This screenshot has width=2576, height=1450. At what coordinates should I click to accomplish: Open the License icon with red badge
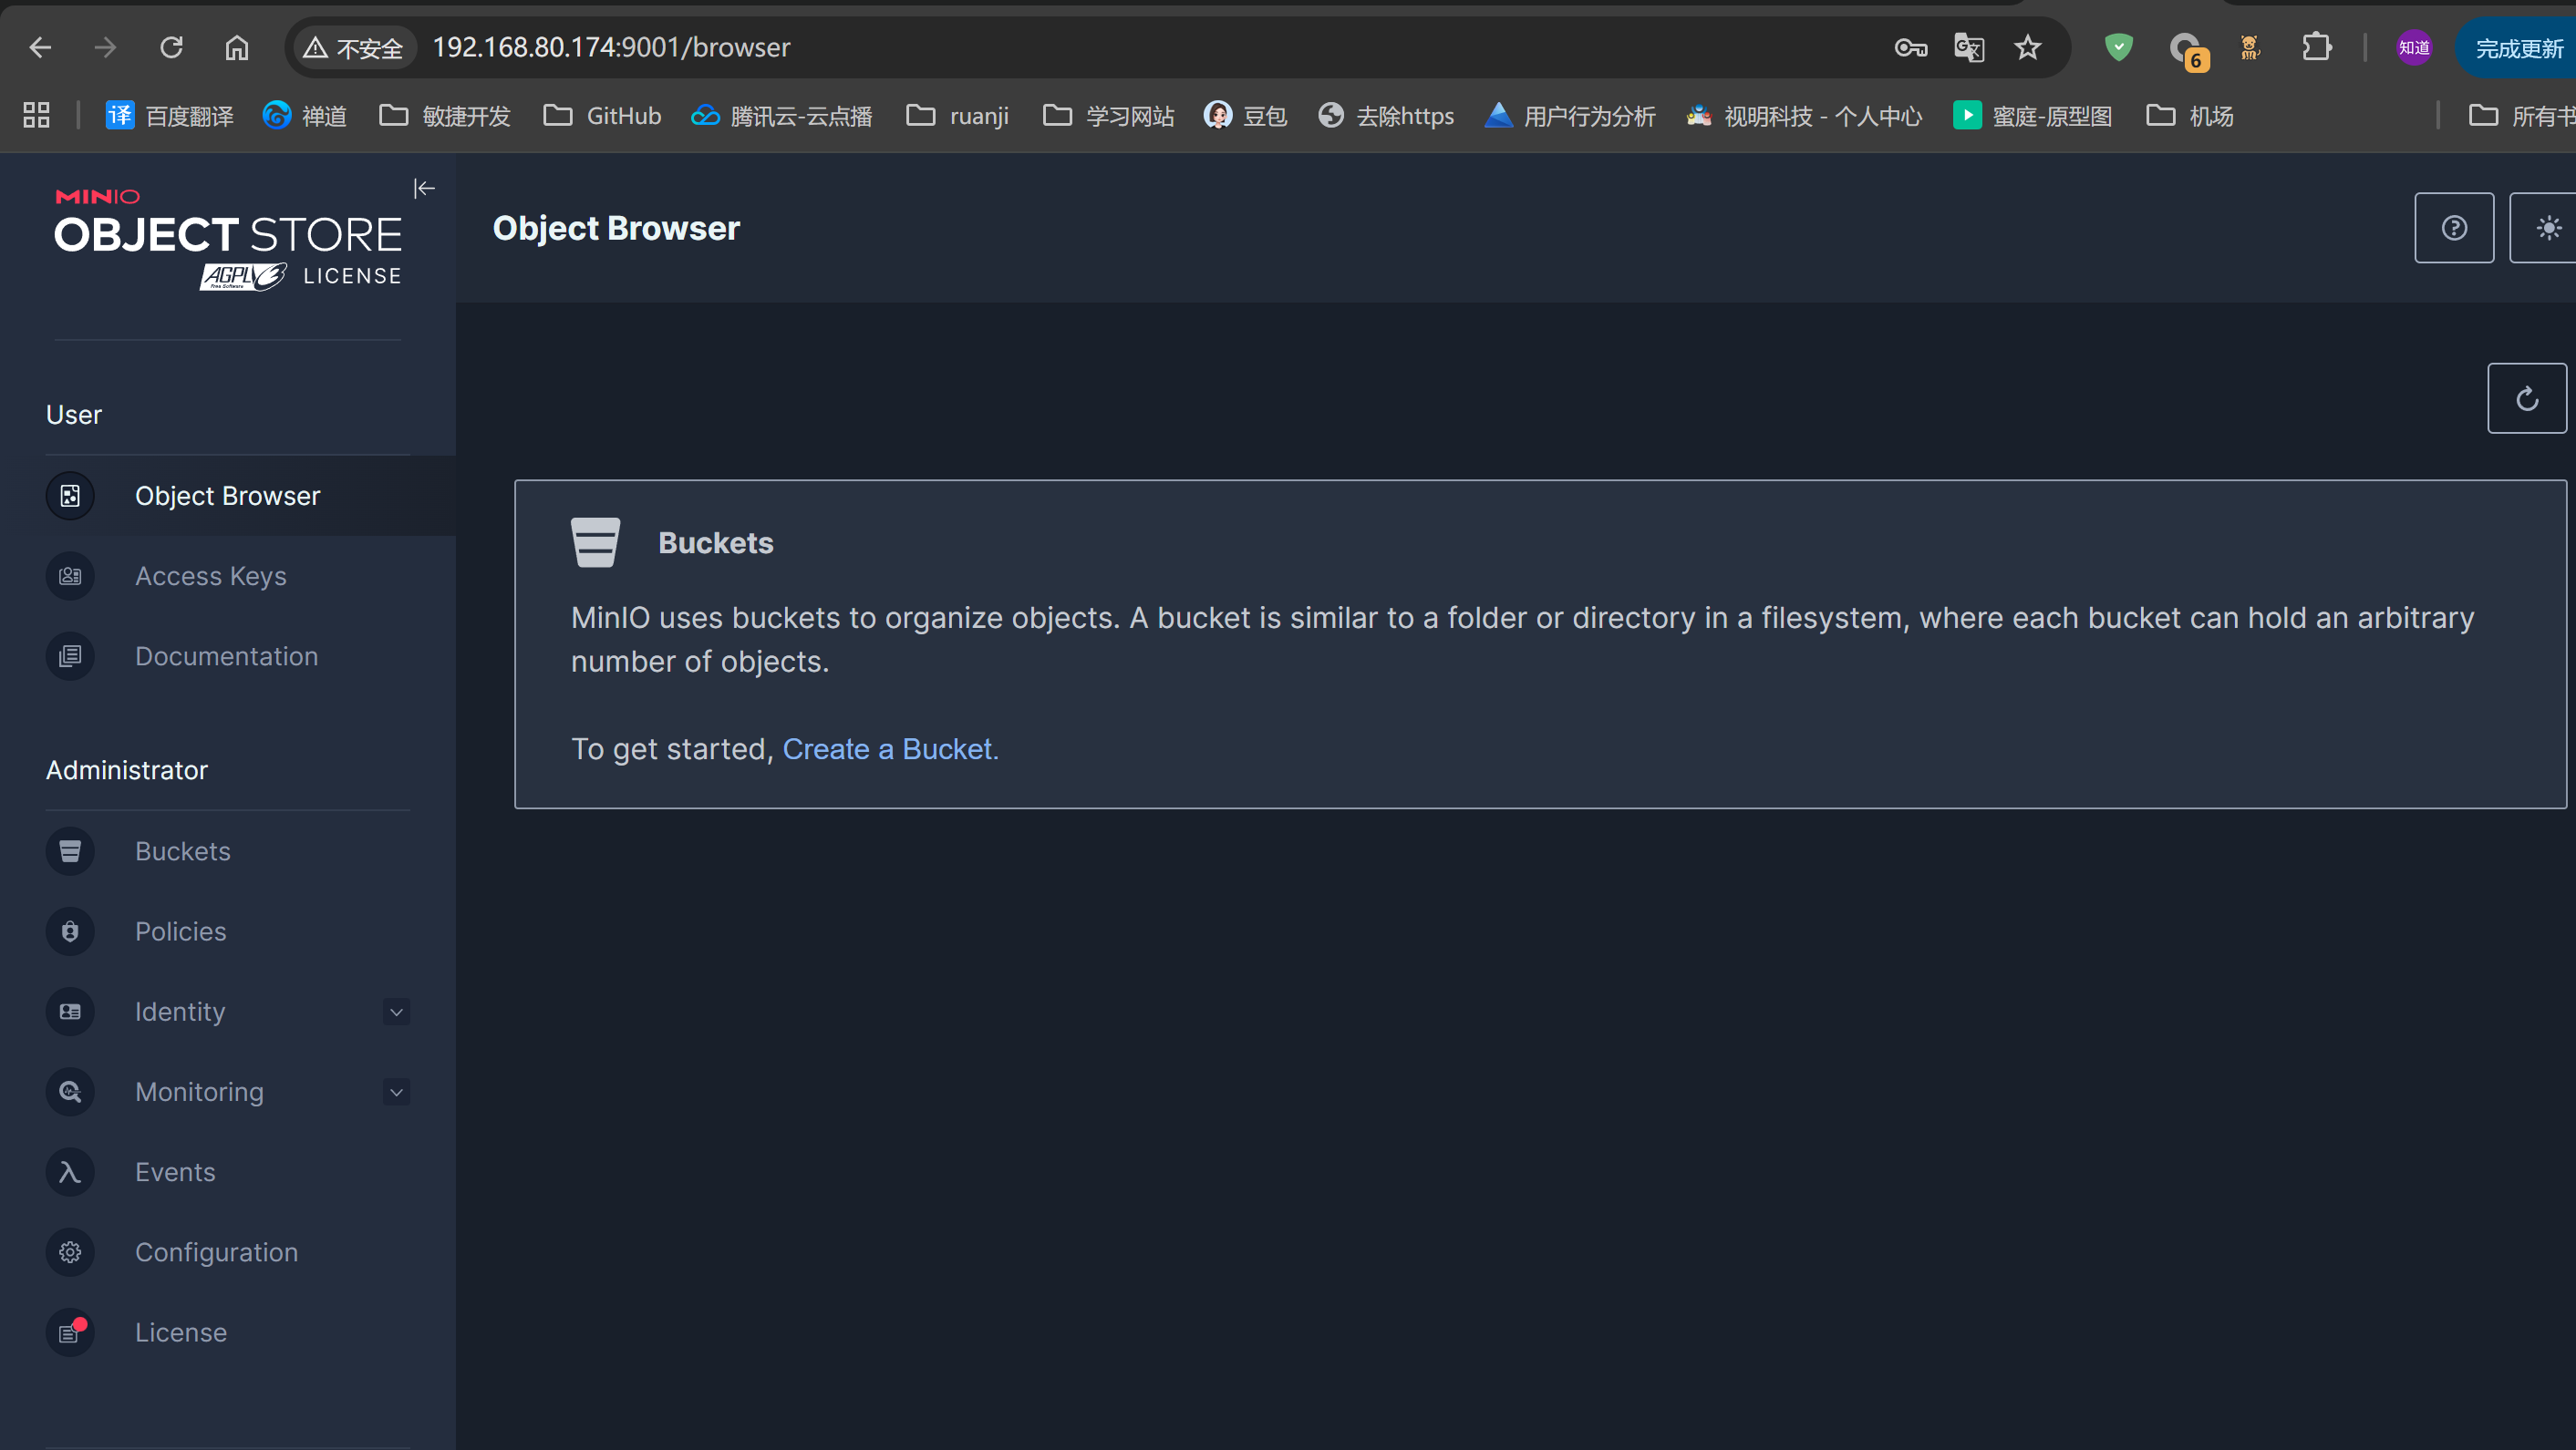[x=70, y=1332]
